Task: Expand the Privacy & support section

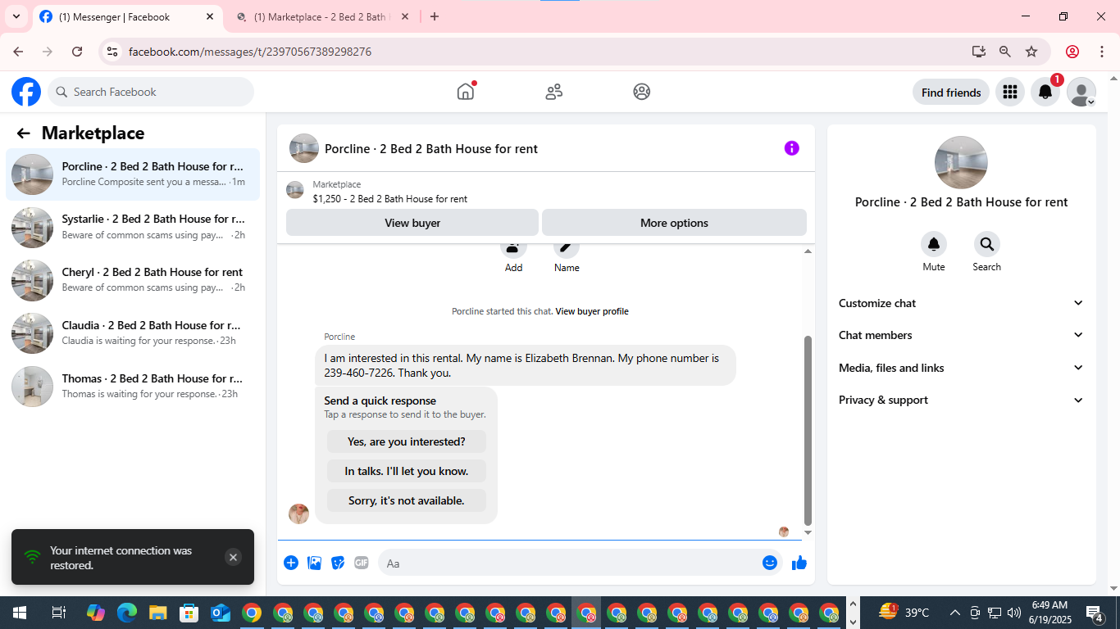Action: coord(962,400)
